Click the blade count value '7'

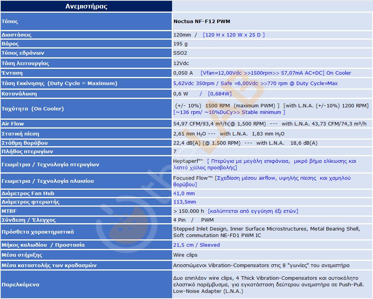[175, 152]
